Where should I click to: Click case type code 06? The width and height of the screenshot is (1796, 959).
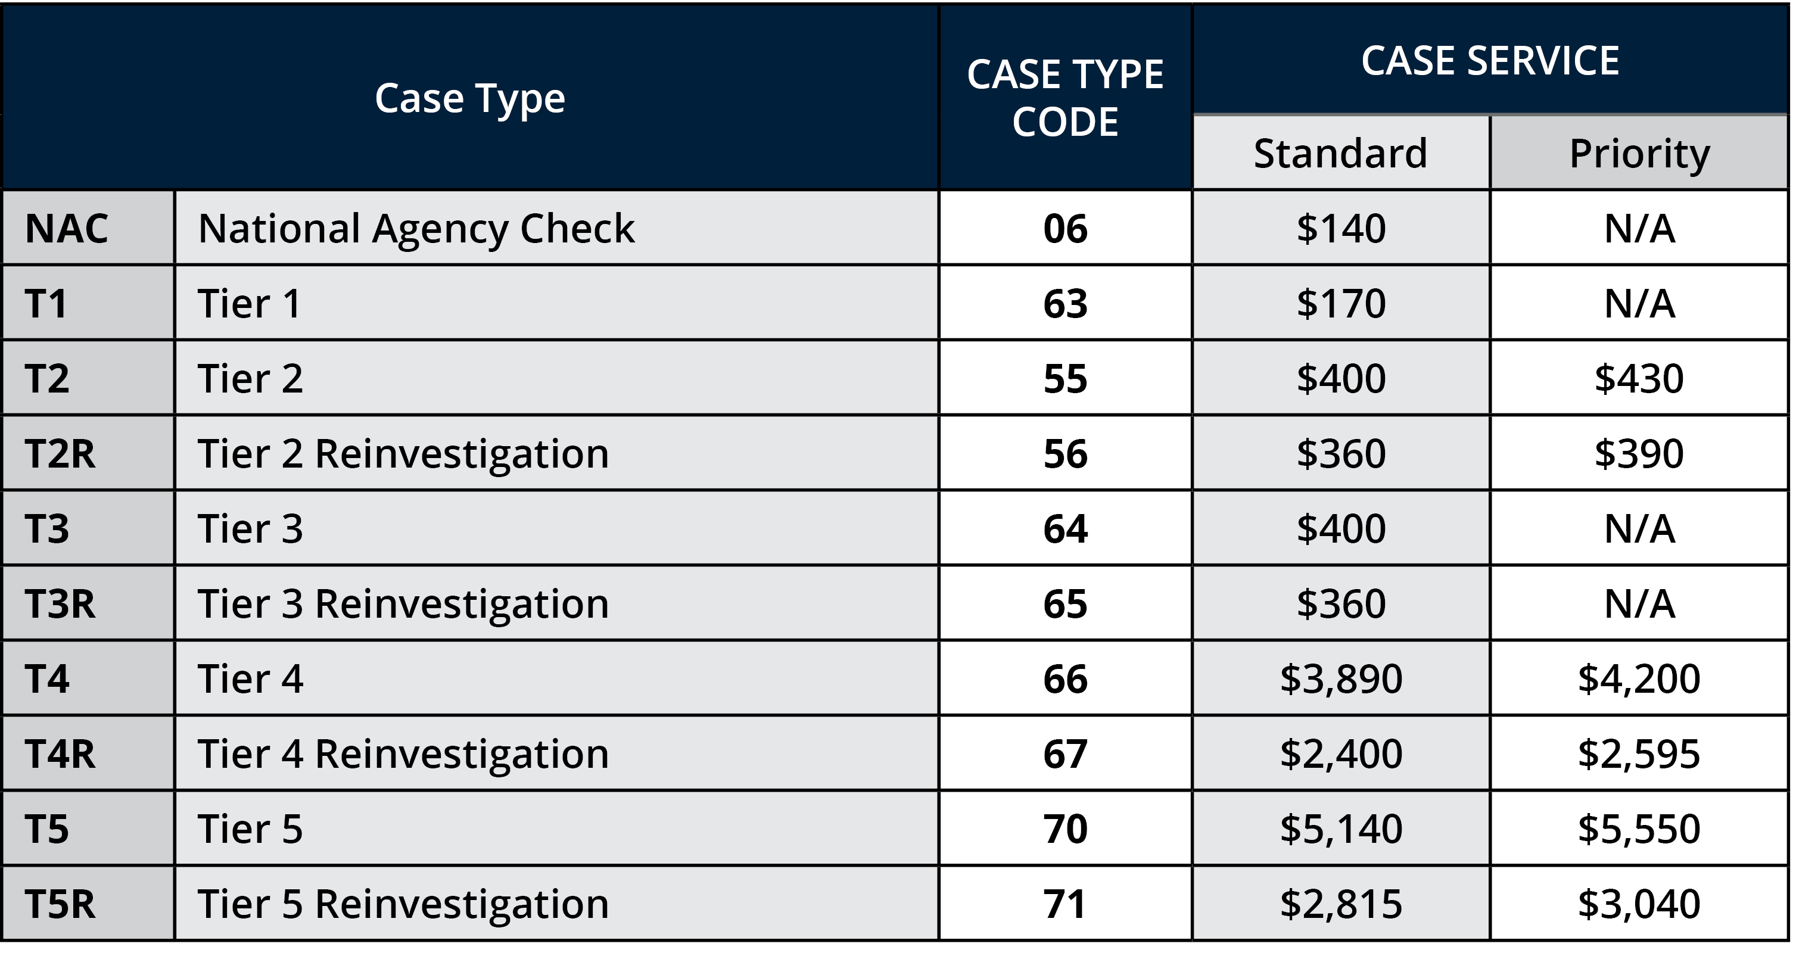(1064, 228)
